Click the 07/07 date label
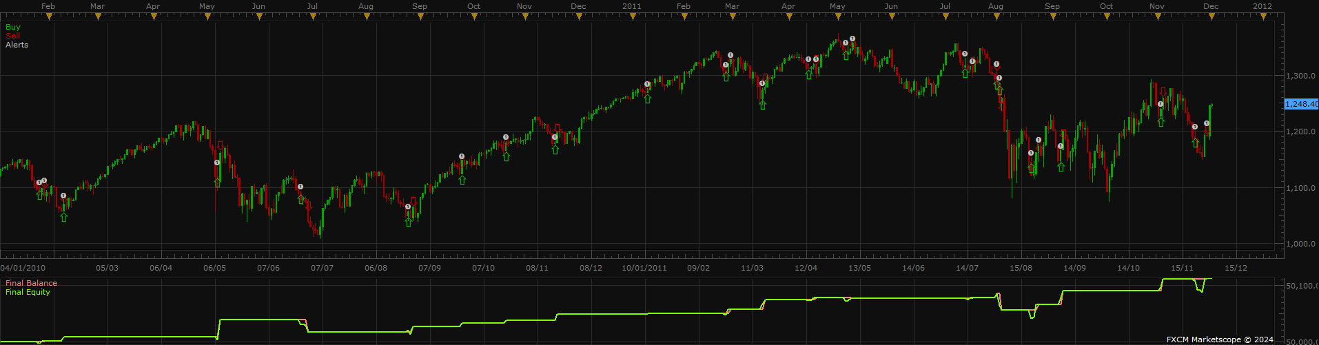The width and height of the screenshot is (1319, 345). point(322,268)
